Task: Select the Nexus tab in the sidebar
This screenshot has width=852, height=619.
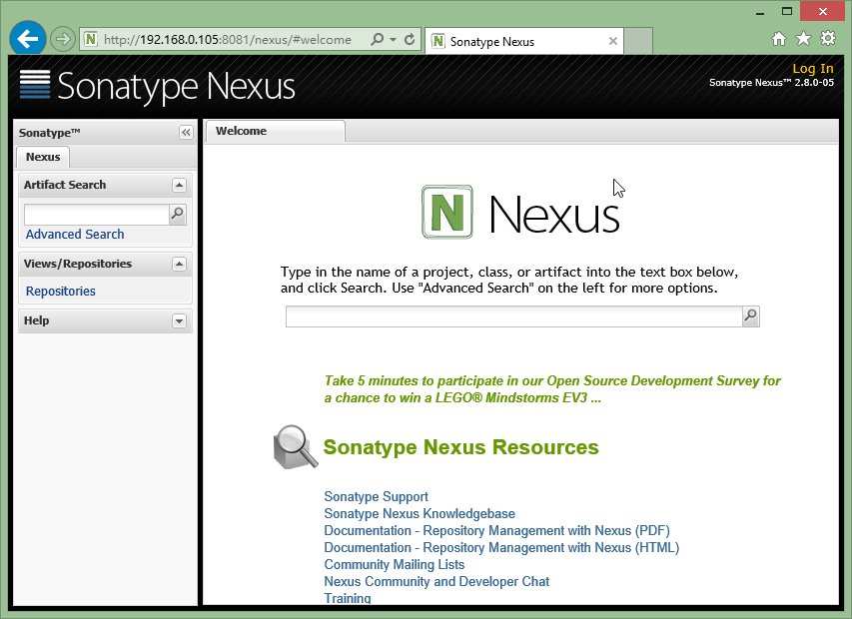Action: [x=43, y=157]
